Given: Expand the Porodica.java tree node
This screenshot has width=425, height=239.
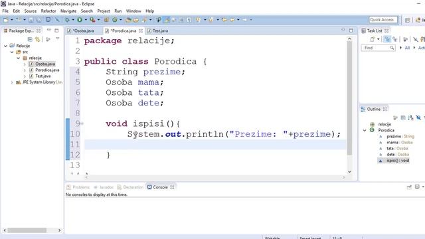Looking at the screenshot, I should (25, 70).
